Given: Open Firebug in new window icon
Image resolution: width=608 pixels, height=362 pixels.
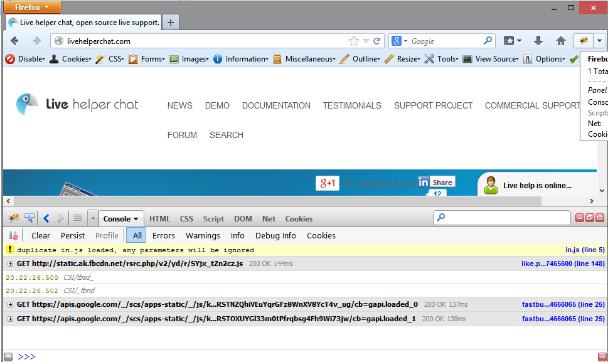Looking at the screenshot, I should 590,218.
